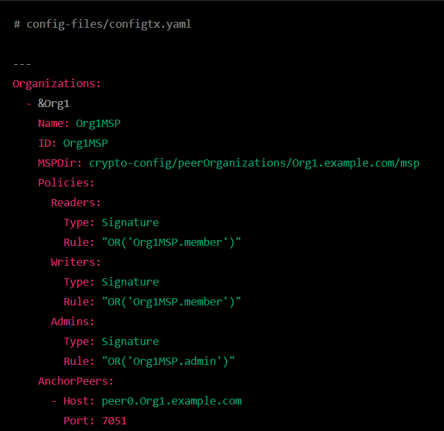This screenshot has height=431, width=444.
Task: Click the Organizations key
Action: pos(56,83)
